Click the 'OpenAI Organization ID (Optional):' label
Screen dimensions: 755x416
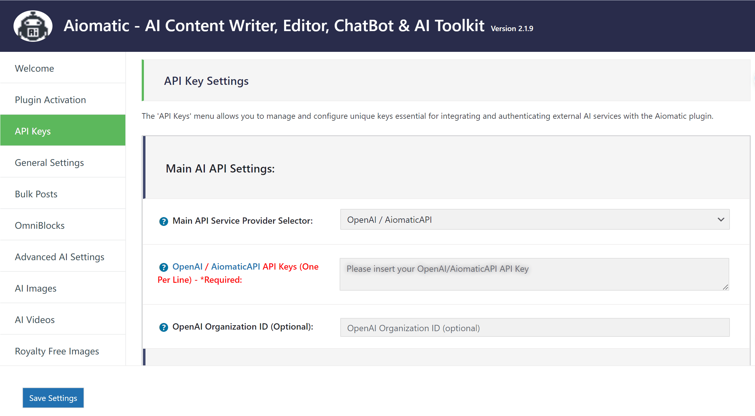pyautogui.click(x=243, y=327)
